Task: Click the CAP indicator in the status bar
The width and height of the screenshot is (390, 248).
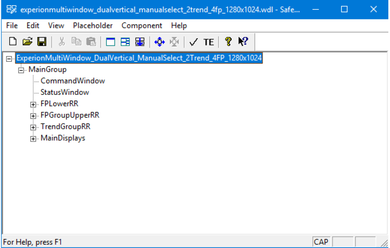Action: coord(321,241)
